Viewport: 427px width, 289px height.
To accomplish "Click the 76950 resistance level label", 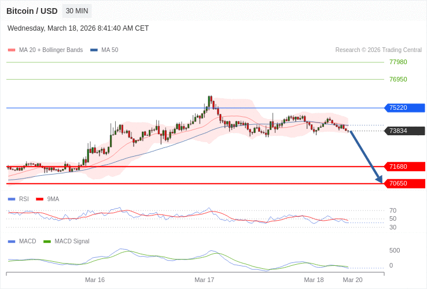I will pos(398,79).
